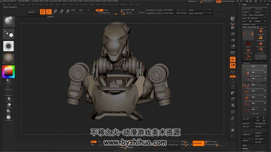Viewport: 271px width, 152px height.
Task: Open the LightBox browser
Action: [33, 12]
